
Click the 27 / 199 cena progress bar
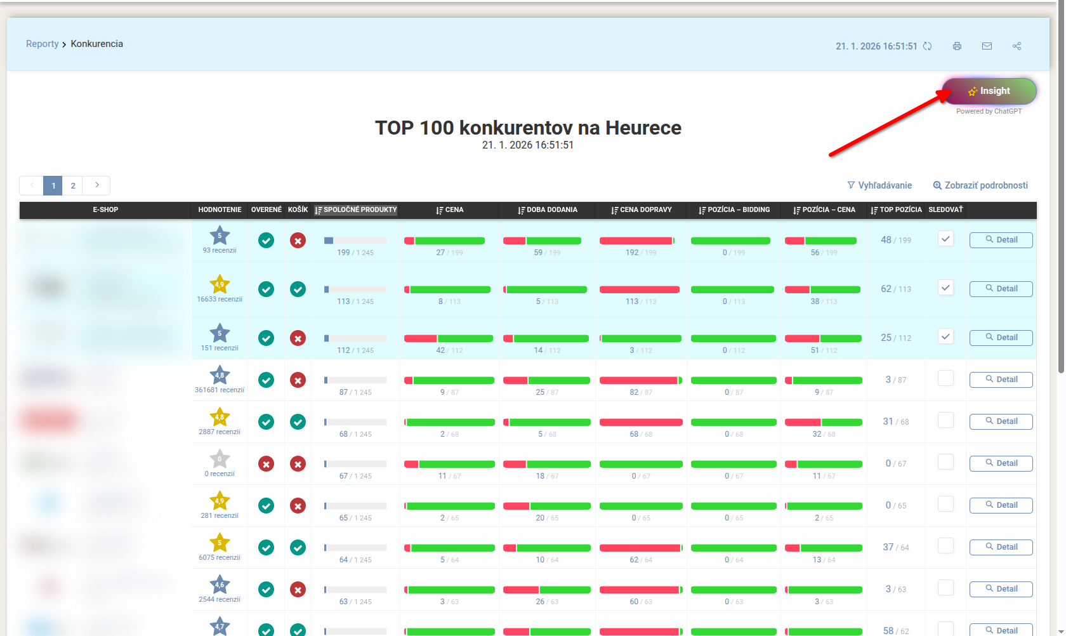(x=444, y=241)
